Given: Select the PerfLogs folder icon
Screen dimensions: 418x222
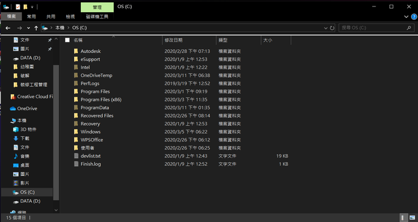Looking at the screenshot, I should tap(76, 83).
